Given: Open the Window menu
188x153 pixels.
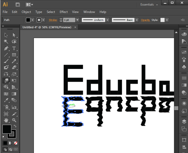Looking at the screenshot, I should pyautogui.click(x=89, y=12).
